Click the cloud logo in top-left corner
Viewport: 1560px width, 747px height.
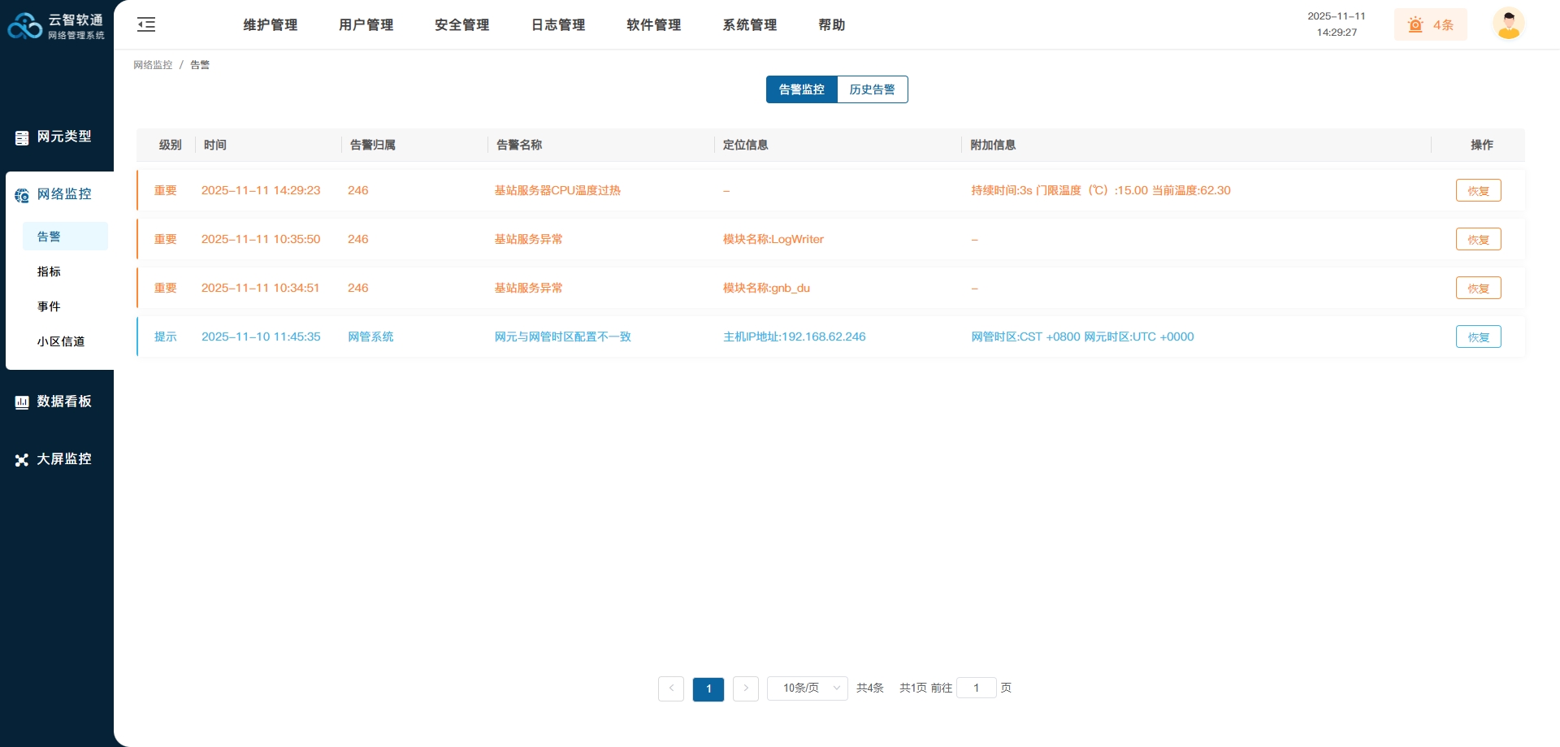24,26
